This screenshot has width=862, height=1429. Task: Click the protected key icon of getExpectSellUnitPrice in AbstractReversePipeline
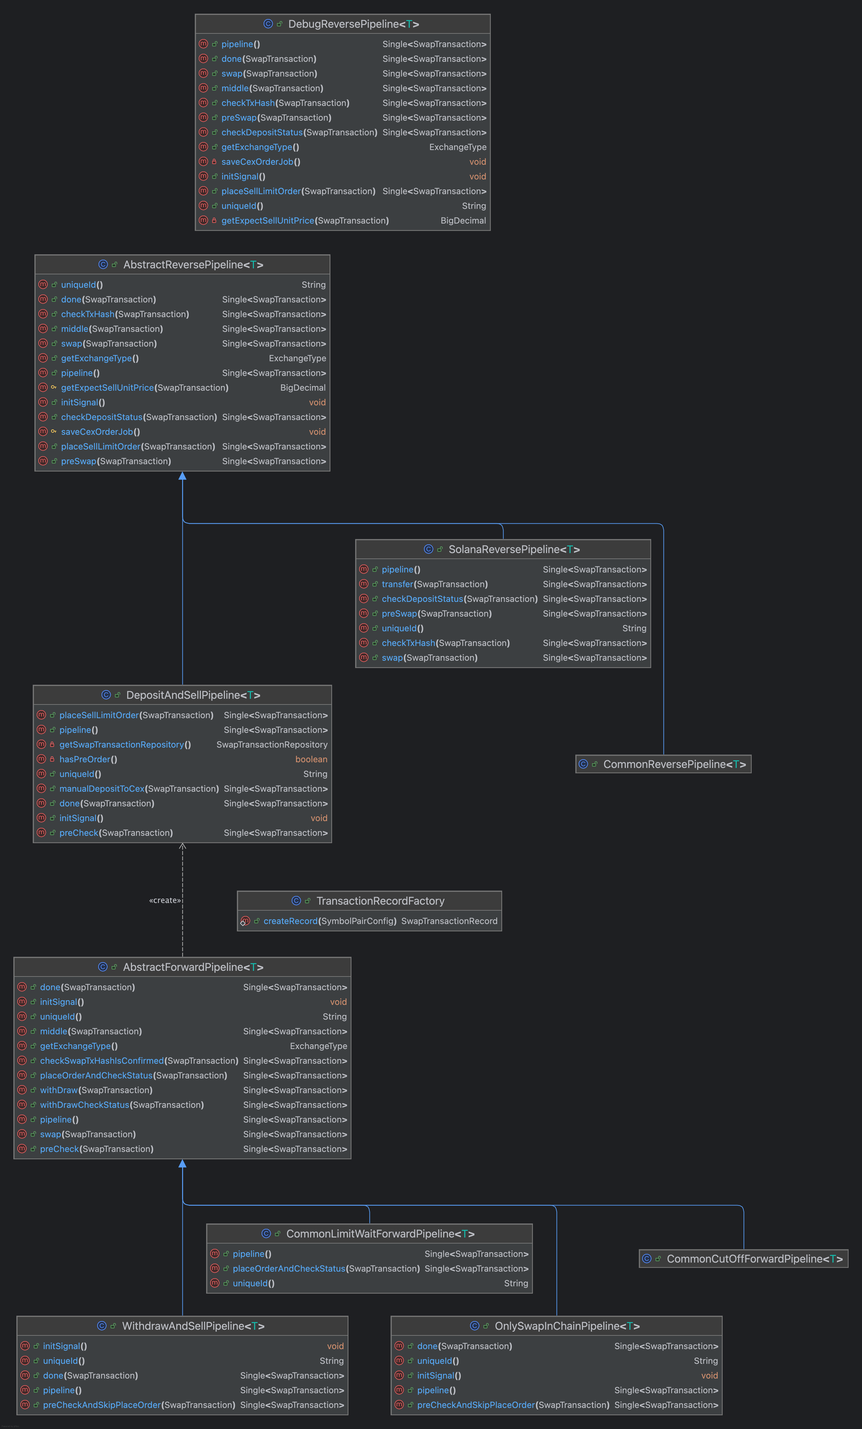(x=54, y=387)
